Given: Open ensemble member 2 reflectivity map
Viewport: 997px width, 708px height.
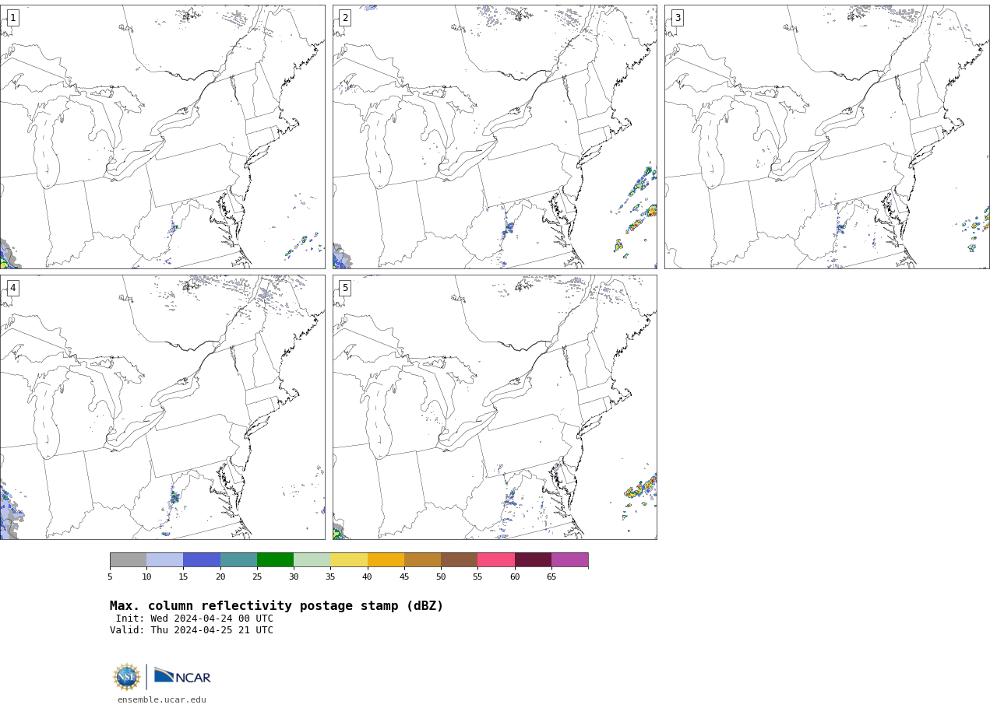Looking at the screenshot, I should click(495, 137).
